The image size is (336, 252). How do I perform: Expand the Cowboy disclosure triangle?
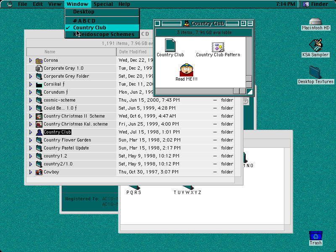(31, 172)
